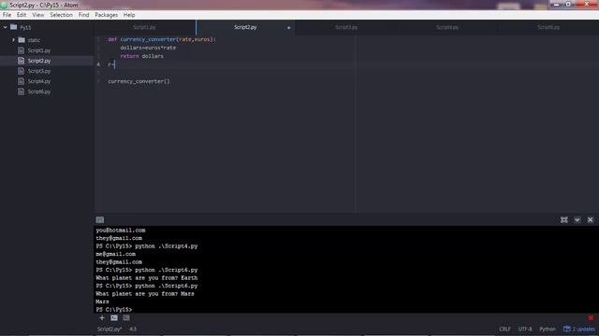The image size is (599, 336).
Task: Click the 'dollars=euros*rate' code line
Action: (x=148, y=48)
